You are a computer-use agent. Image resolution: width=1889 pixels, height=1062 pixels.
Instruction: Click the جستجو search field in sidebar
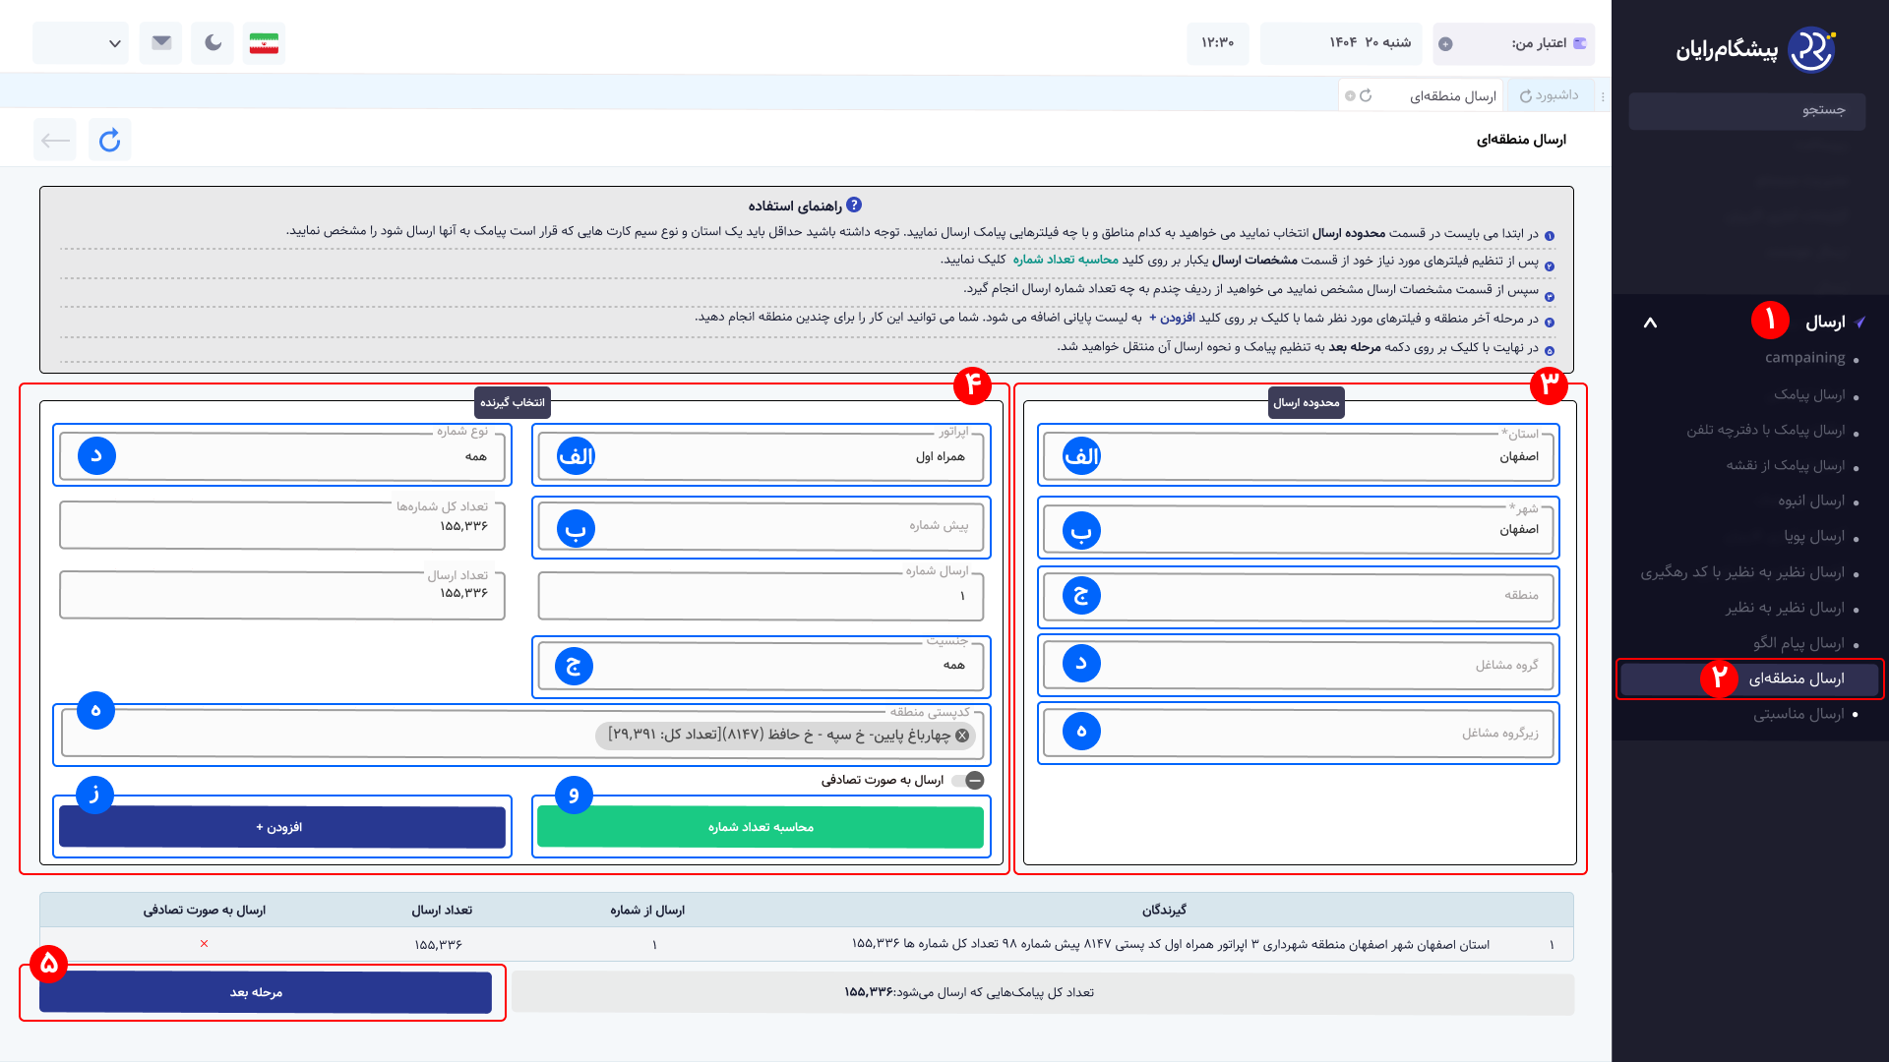1746,110
